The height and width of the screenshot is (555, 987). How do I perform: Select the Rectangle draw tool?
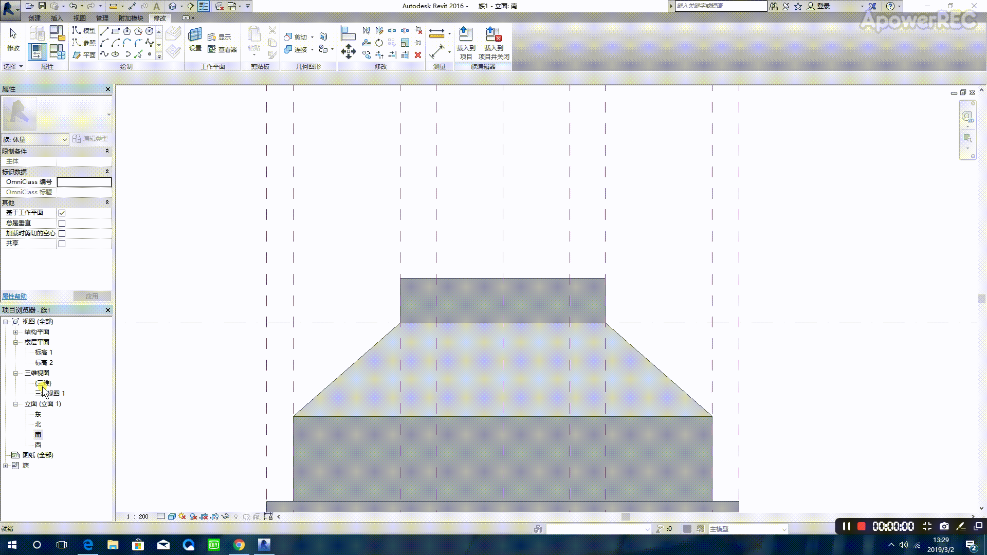116,31
